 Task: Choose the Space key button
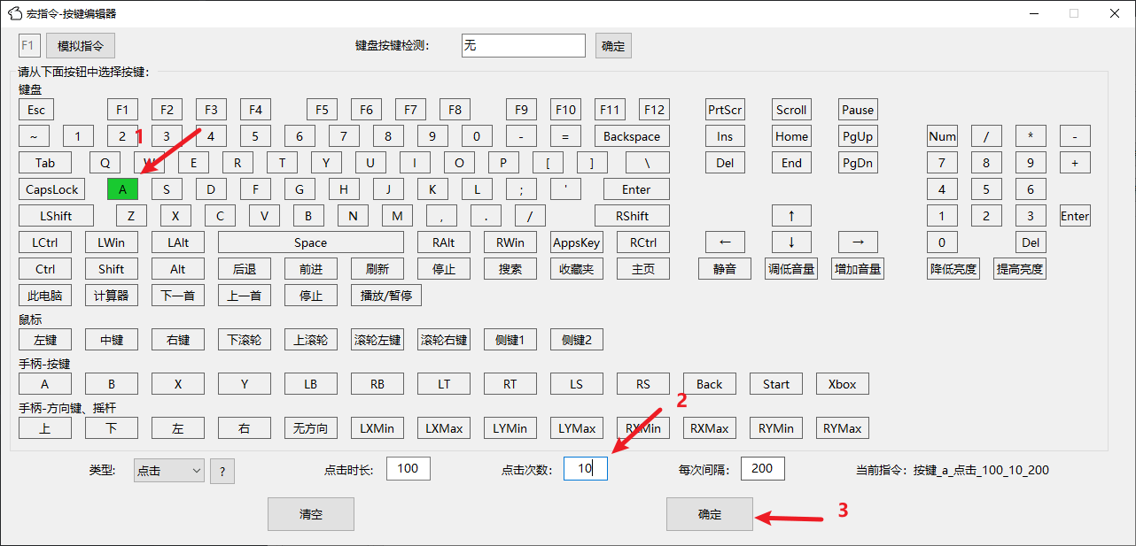311,242
